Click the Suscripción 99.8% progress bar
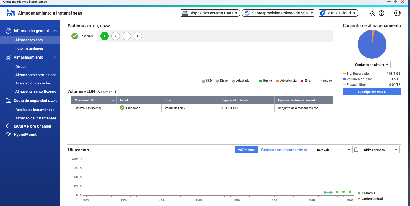410x206 pixels. (x=372, y=92)
